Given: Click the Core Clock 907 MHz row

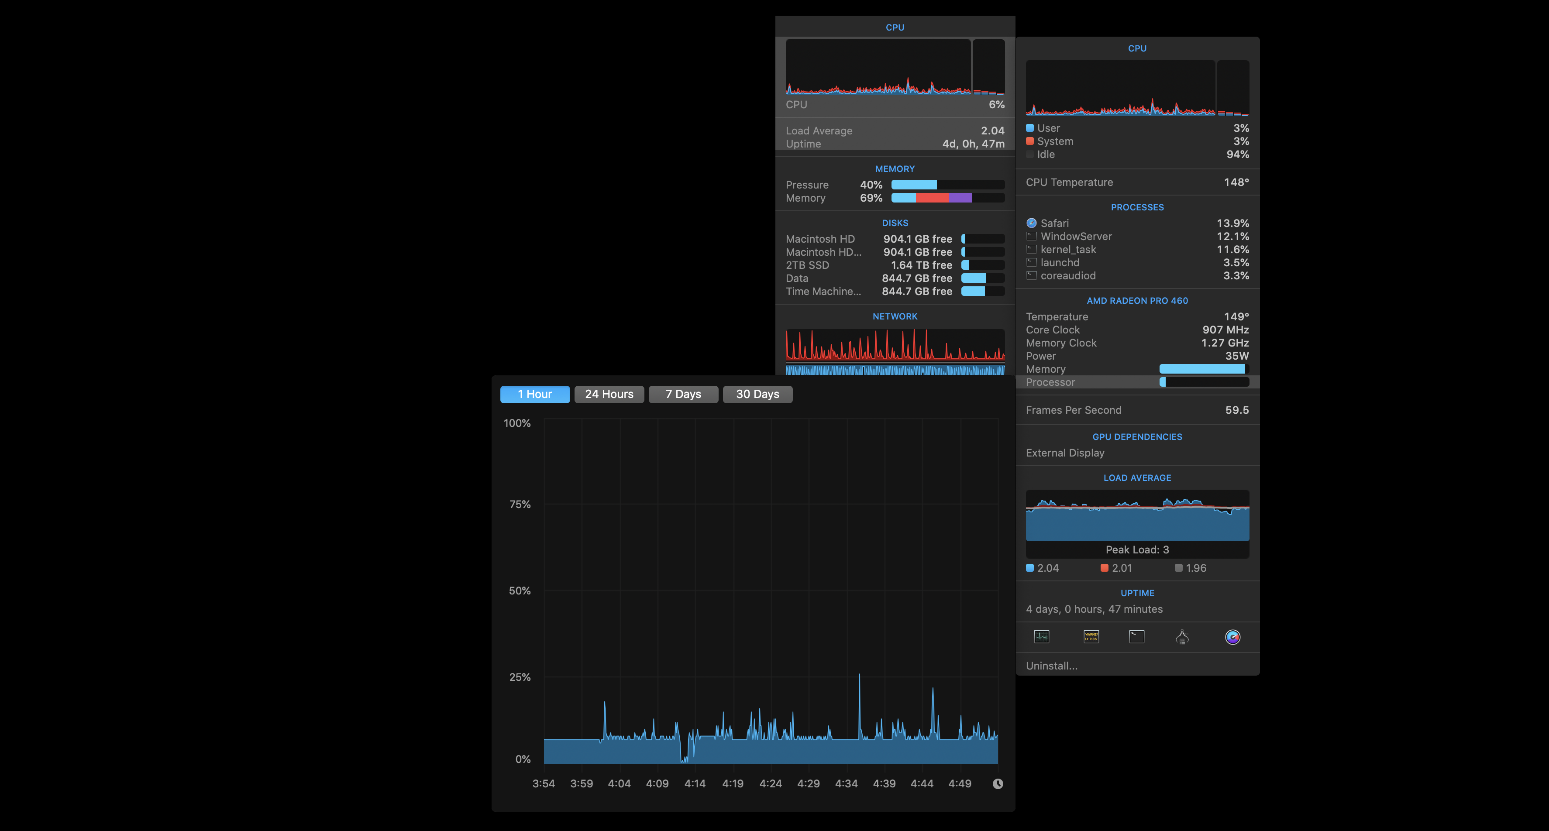Looking at the screenshot, I should click(1137, 330).
